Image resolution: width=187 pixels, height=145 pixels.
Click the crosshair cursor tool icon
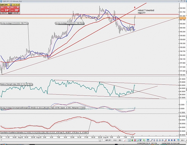pos(129,140)
